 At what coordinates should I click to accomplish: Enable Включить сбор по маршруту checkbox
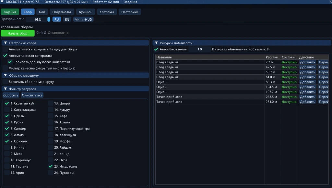point(5,82)
